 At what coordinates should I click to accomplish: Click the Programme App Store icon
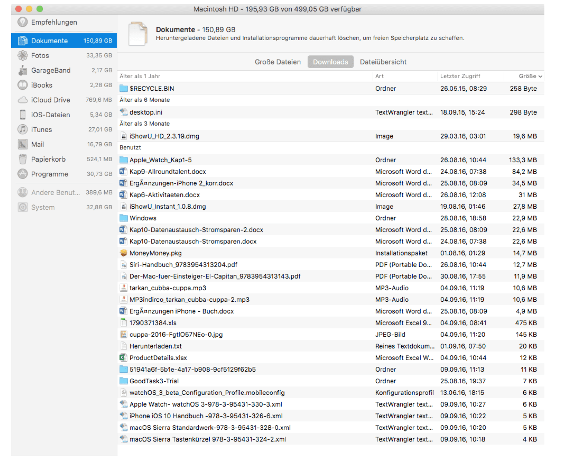click(x=23, y=174)
